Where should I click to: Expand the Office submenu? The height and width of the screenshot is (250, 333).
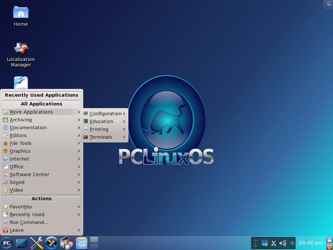[x=42, y=167]
